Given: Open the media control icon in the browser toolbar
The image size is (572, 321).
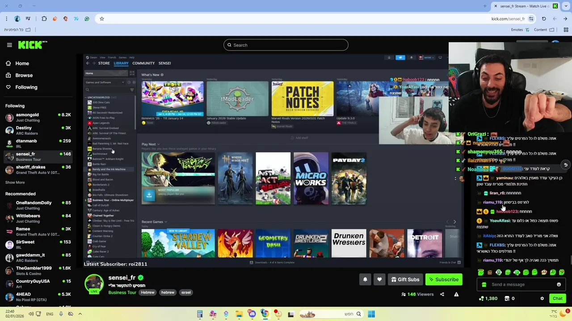Looking at the screenshot, I should 28,19.
